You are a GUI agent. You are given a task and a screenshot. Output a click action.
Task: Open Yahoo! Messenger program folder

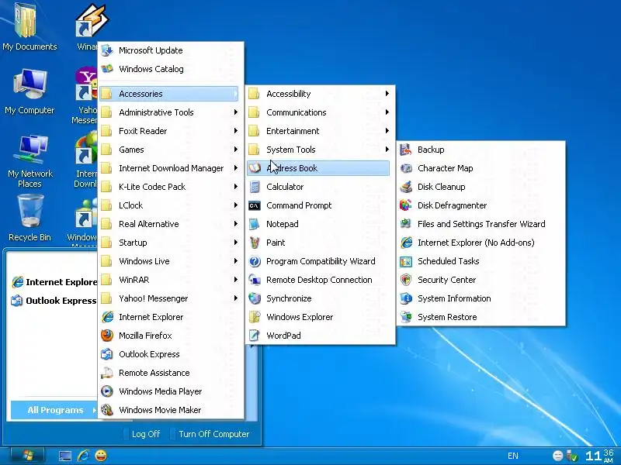(x=169, y=298)
